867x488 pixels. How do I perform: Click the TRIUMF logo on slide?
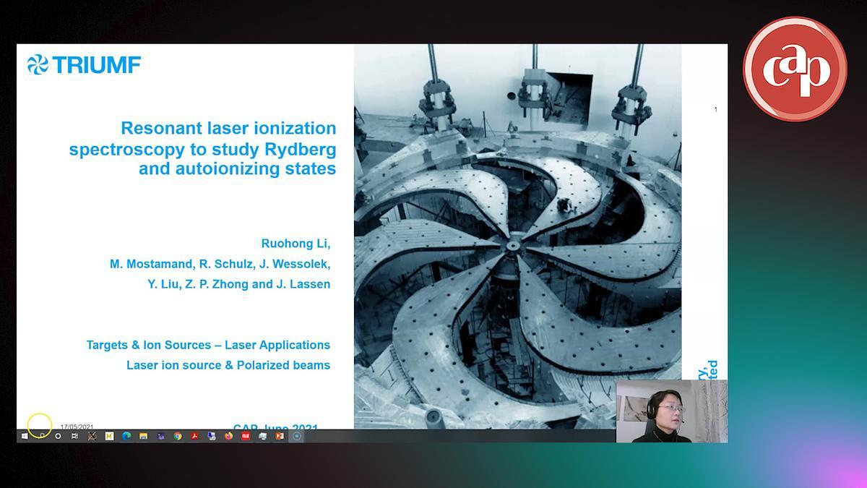pos(84,65)
